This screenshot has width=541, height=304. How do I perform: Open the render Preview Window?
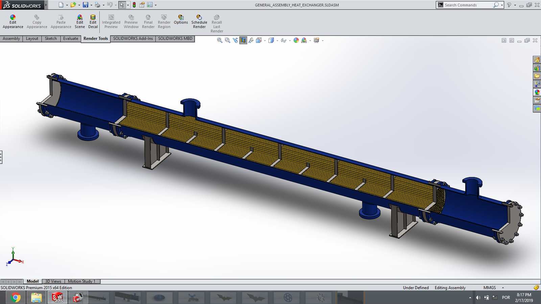(131, 22)
